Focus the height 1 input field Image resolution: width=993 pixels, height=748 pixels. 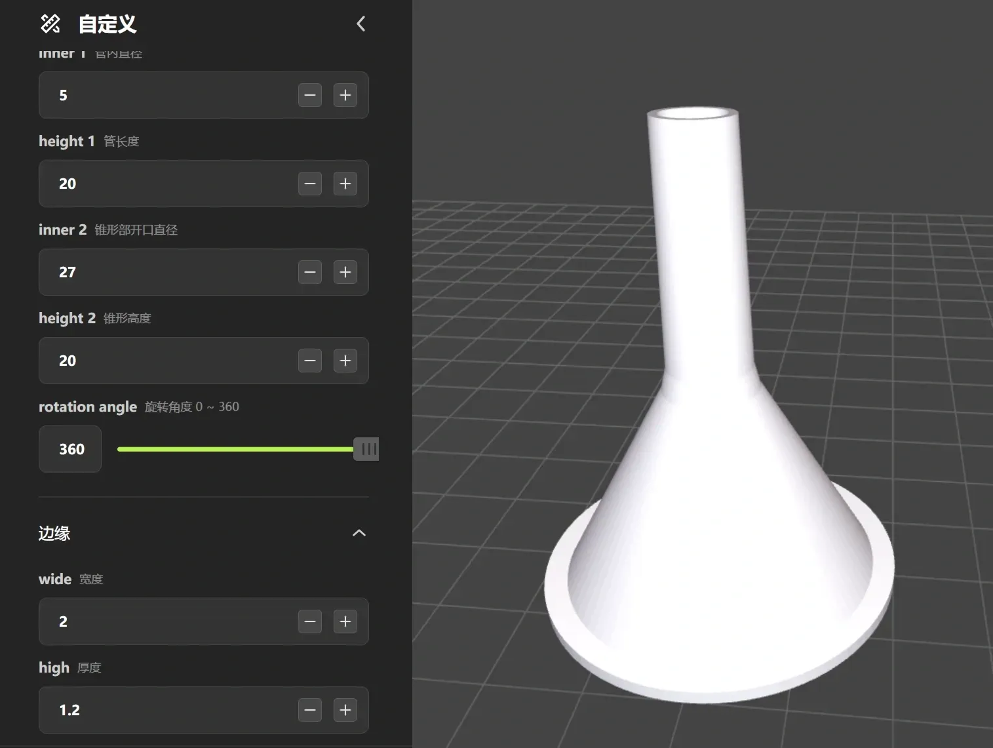pos(204,184)
